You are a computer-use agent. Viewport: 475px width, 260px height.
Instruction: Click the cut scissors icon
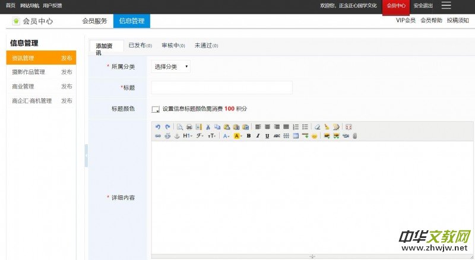point(208,127)
